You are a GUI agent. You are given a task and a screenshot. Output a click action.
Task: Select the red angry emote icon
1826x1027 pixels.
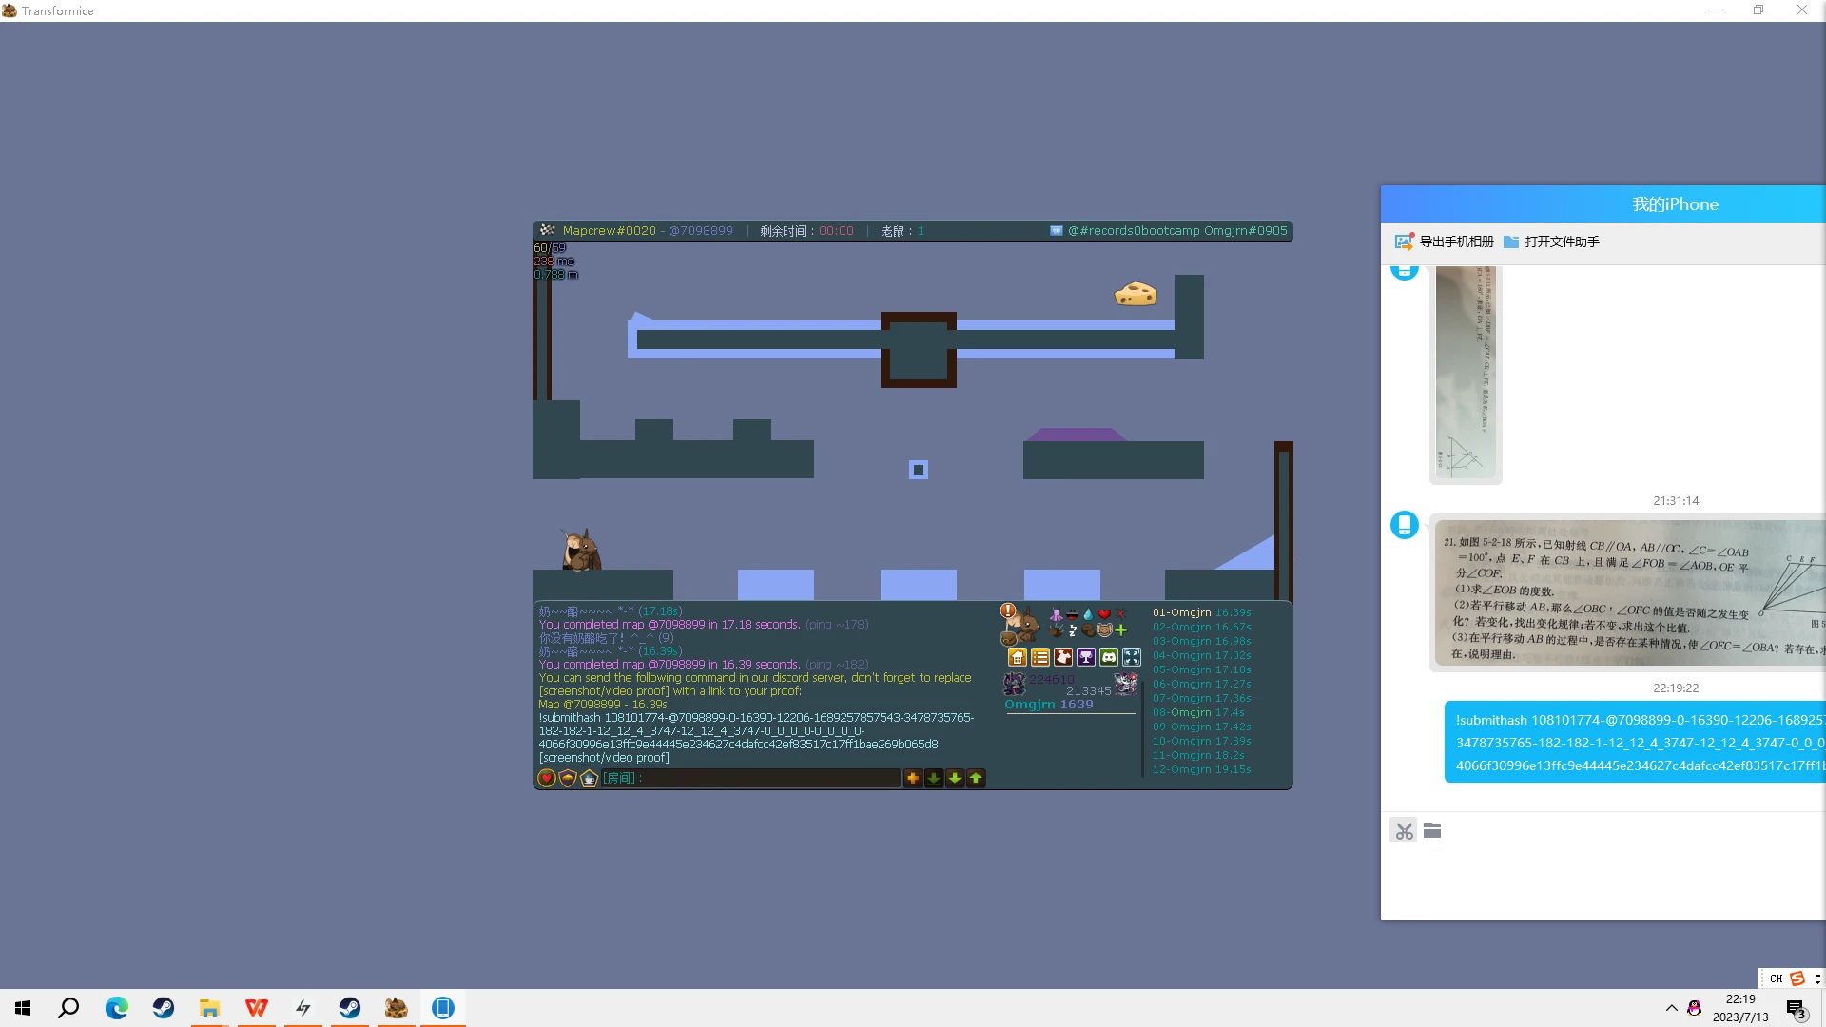point(1120,614)
